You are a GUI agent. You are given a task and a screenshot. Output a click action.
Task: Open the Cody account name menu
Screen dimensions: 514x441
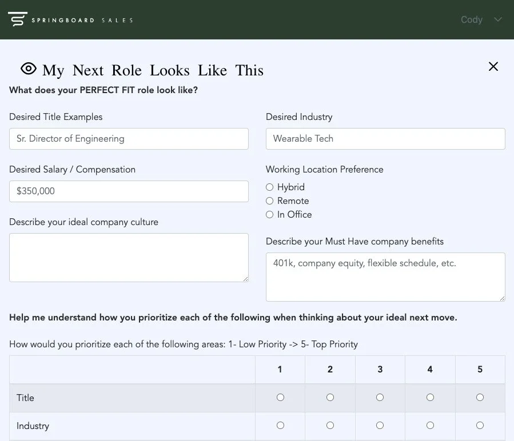coord(472,19)
